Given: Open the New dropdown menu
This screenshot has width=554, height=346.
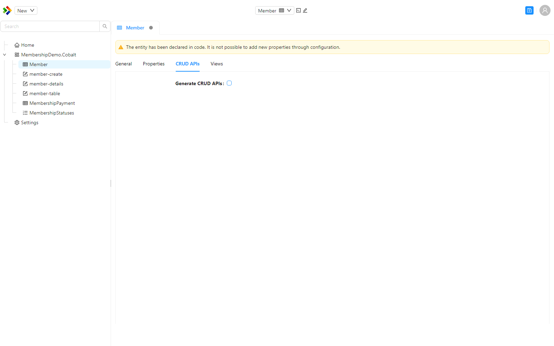Looking at the screenshot, I should click(x=26, y=10).
